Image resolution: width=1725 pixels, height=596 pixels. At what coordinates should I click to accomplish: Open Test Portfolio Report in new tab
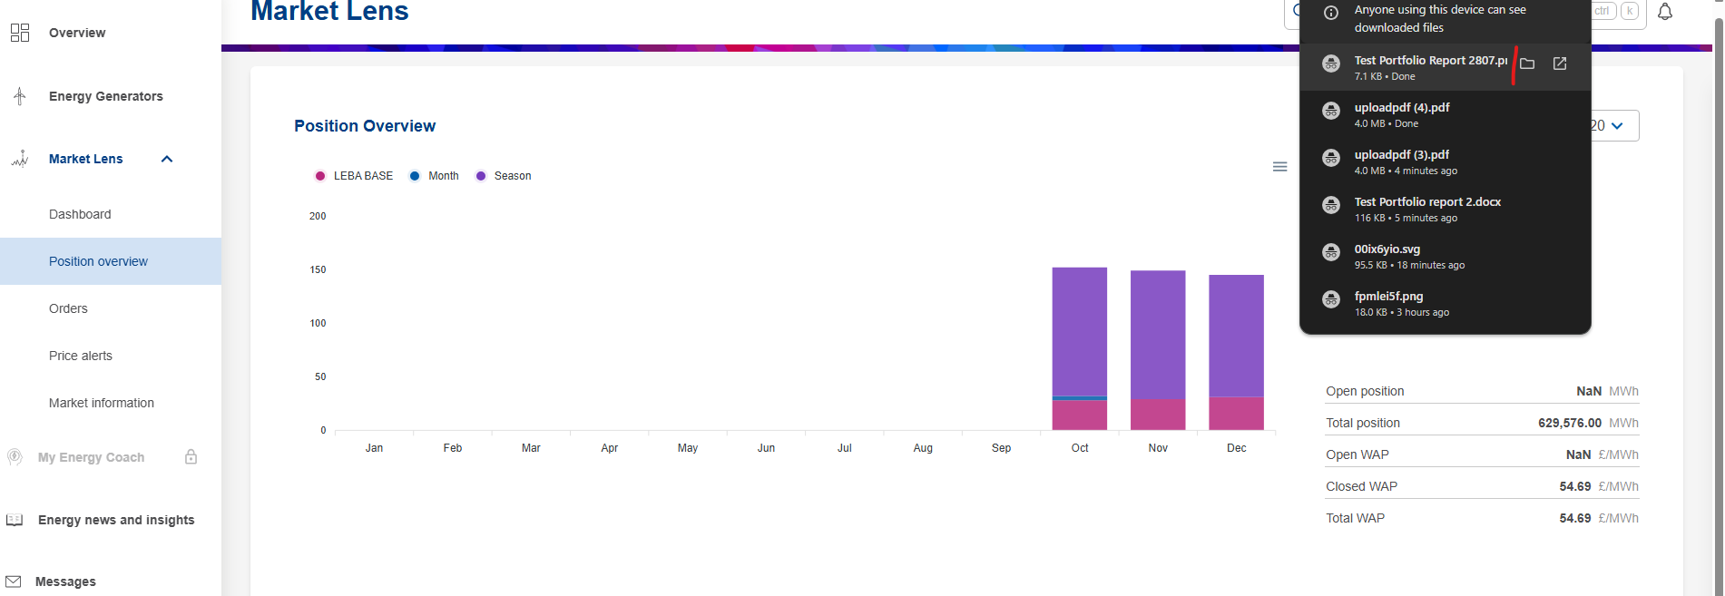[1560, 64]
